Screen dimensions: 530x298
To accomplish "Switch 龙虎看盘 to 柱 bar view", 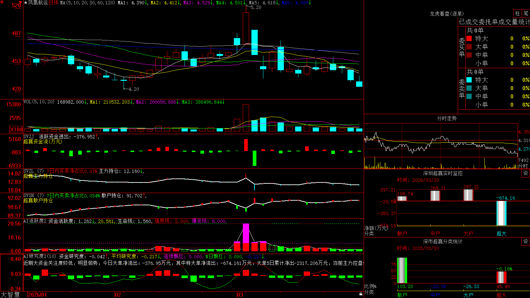I will click(x=517, y=14).
